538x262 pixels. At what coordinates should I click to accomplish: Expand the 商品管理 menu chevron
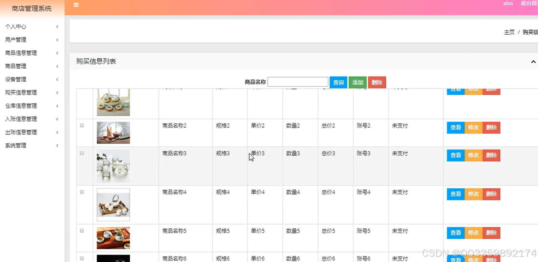pos(57,66)
